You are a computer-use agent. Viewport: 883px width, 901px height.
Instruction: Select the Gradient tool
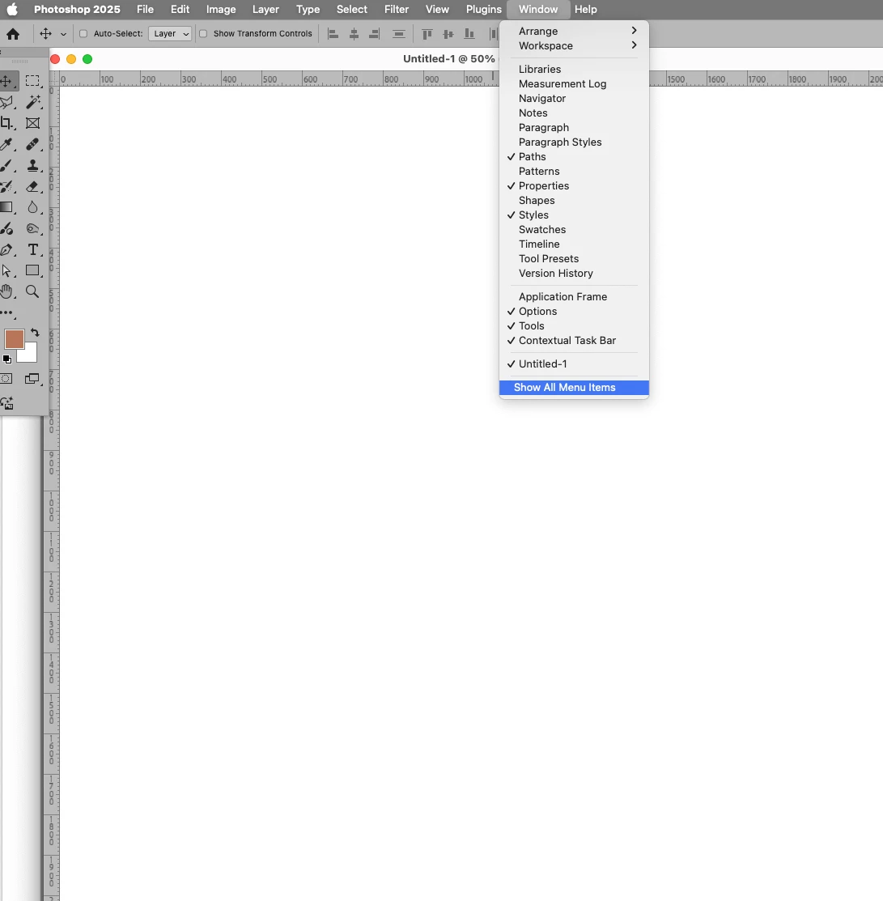pyautogui.click(x=6, y=207)
